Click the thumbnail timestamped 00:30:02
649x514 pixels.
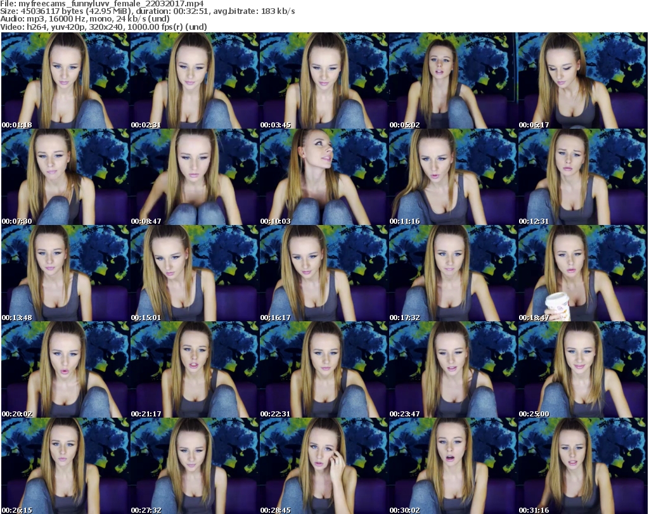(453, 466)
